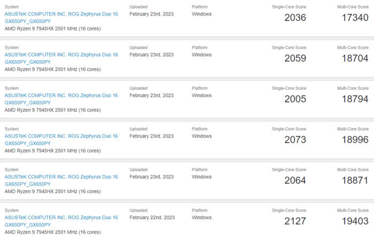Click AMD Ryzen 9 7945HX text in 2064 row
Viewport: 374px width, 239px height.
coord(53,191)
